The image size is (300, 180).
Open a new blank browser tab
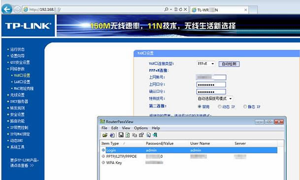click(253, 10)
